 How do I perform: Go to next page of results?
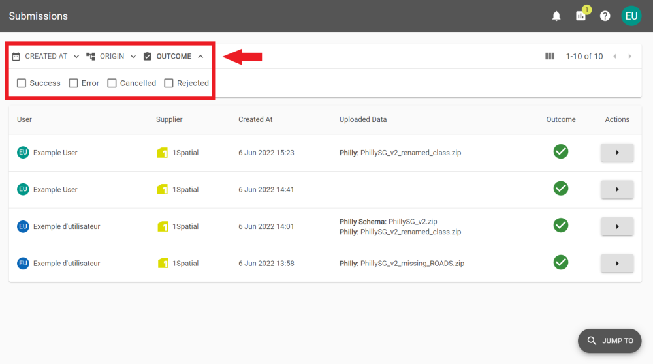[629, 56]
